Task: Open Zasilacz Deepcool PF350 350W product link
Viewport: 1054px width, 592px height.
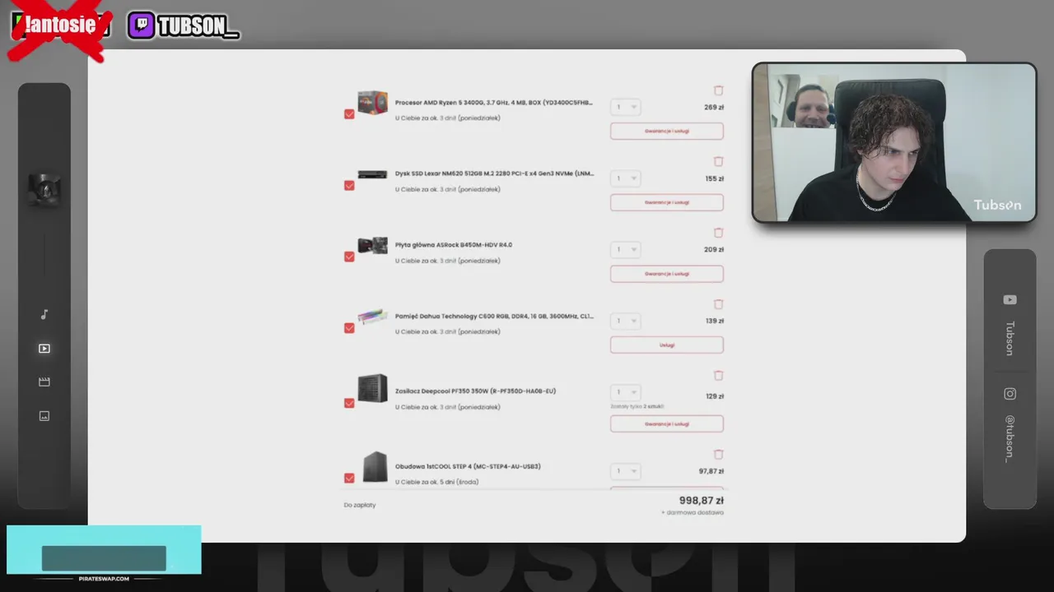Action: point(475,391)
